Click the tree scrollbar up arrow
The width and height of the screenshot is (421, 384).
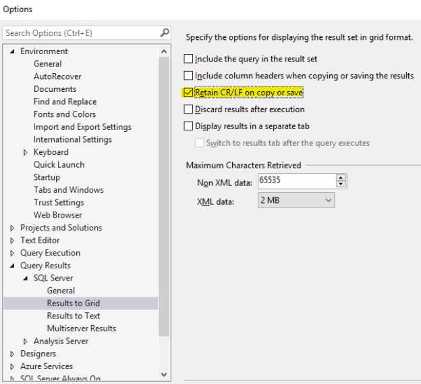[164, 51]
